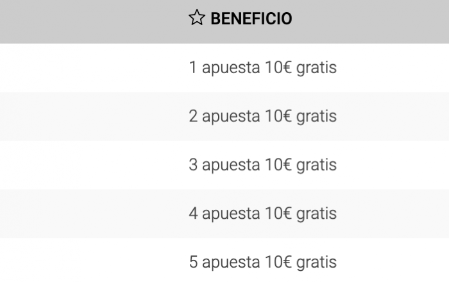Viewport: 449px width, 283px height.
Task: Click '10€' in the fifth benefit row
Action: (x=278, y=262)
